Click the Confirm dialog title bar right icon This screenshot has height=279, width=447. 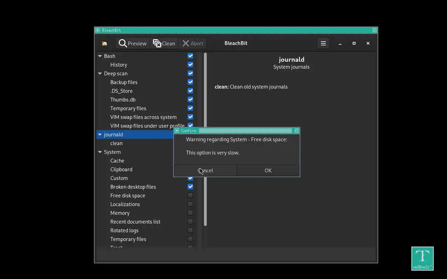pos(296,130)
